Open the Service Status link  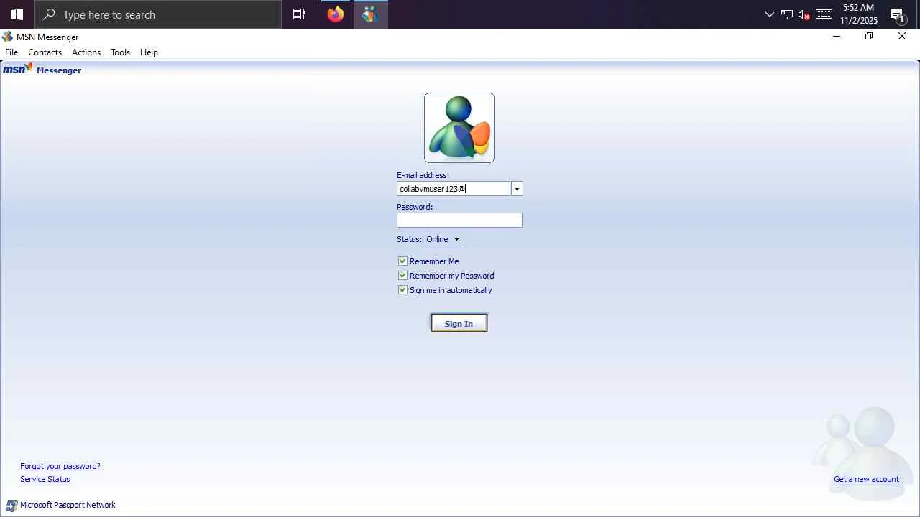coord(45,479)
